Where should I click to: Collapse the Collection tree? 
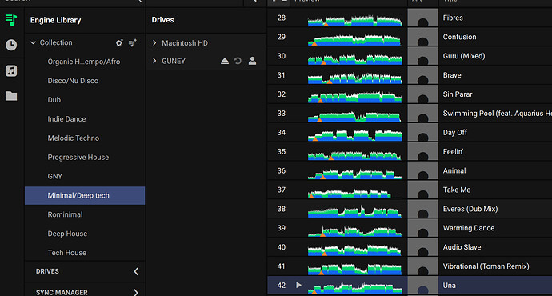point(33,42)
